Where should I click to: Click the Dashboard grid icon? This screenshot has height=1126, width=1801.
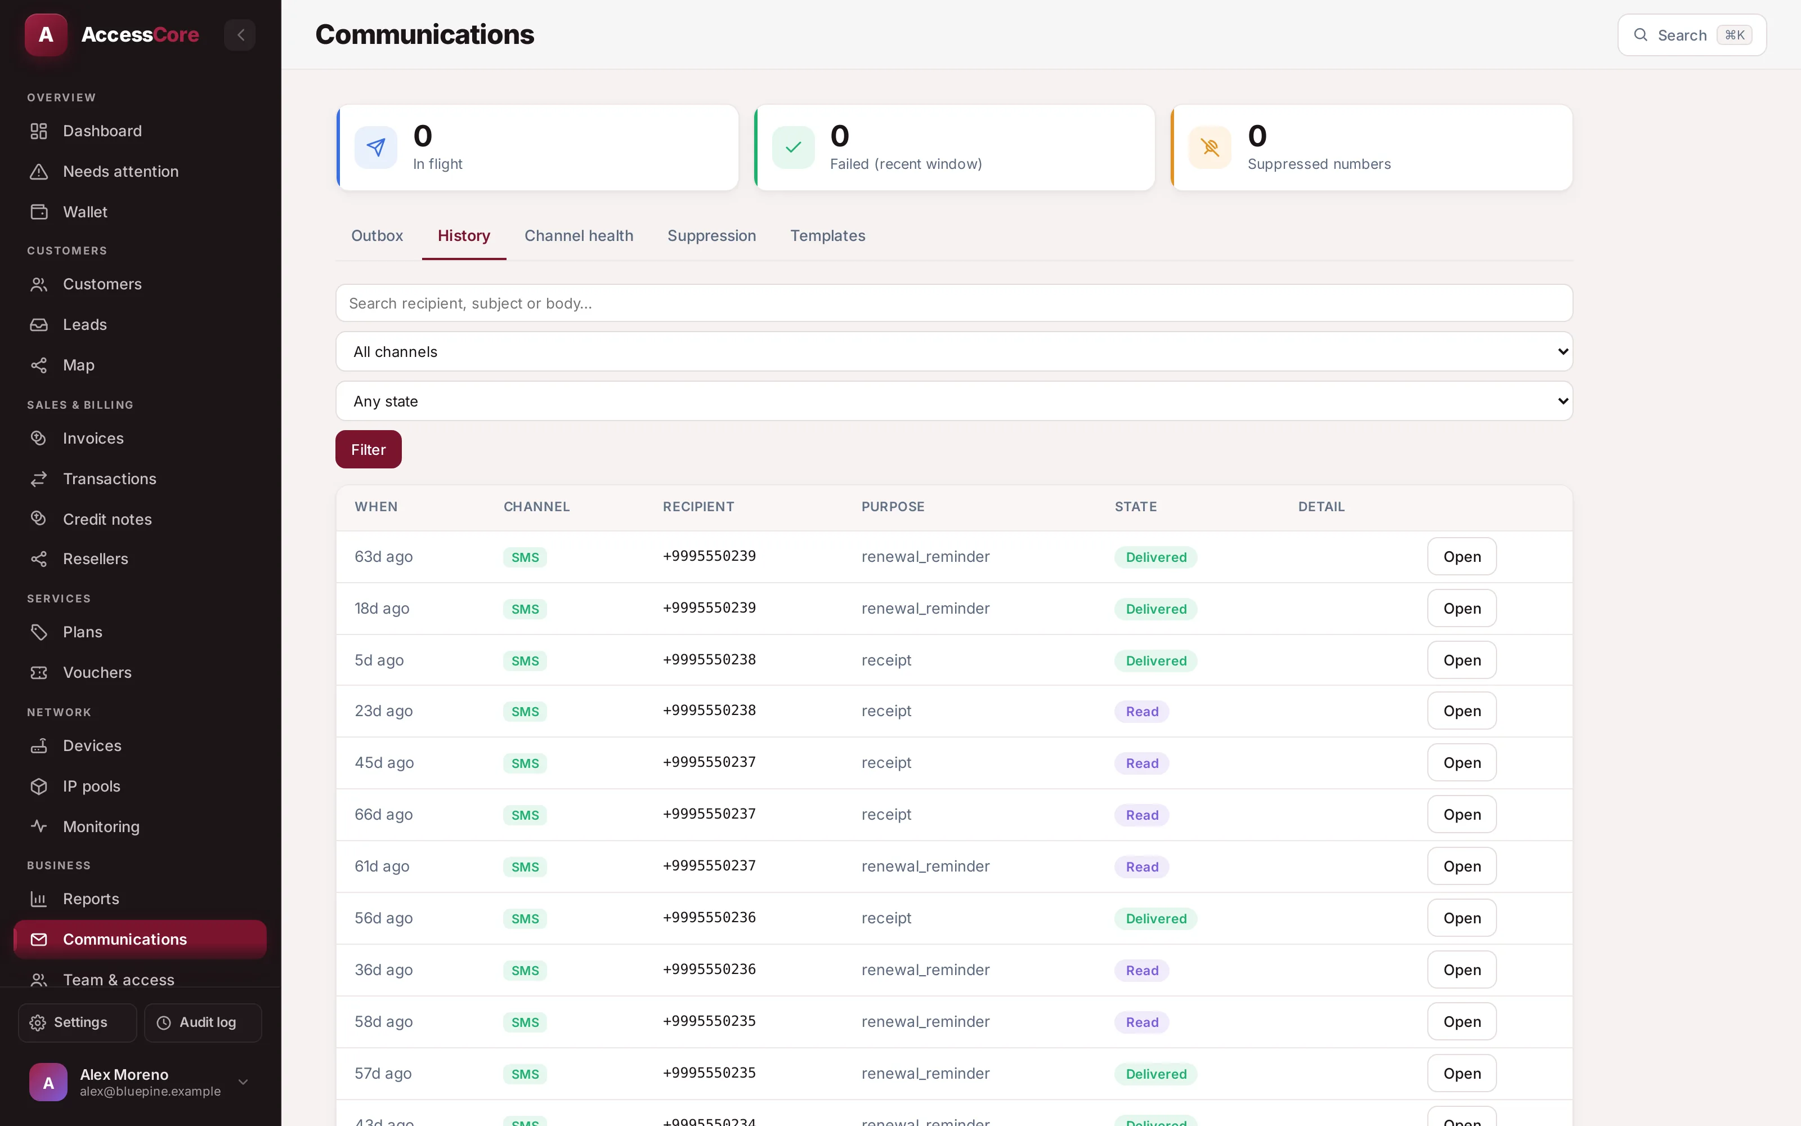coord(39,131)
